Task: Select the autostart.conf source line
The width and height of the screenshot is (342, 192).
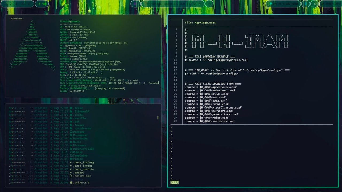Action: tap(210, 91)
